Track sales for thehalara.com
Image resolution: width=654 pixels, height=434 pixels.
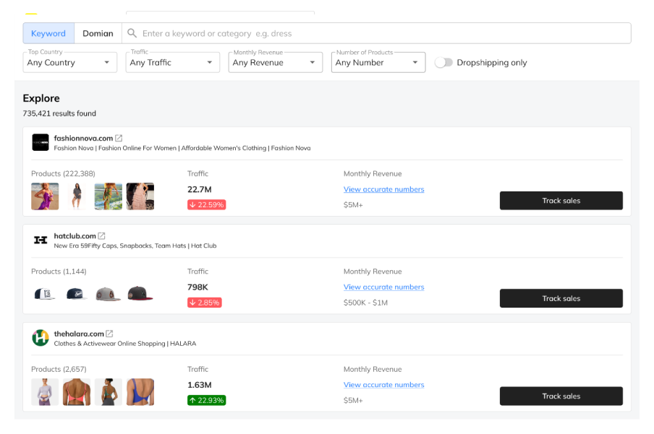tap(561, 396)
